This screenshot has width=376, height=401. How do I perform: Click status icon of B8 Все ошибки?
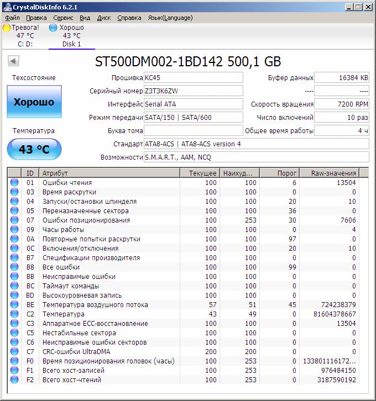(14, 267)
